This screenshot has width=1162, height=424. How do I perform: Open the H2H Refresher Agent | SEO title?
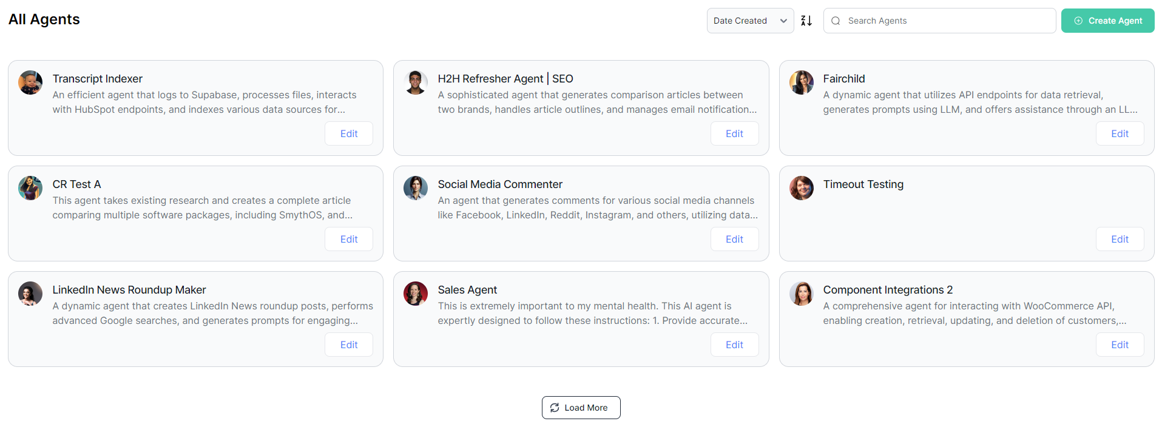point(505,79)
